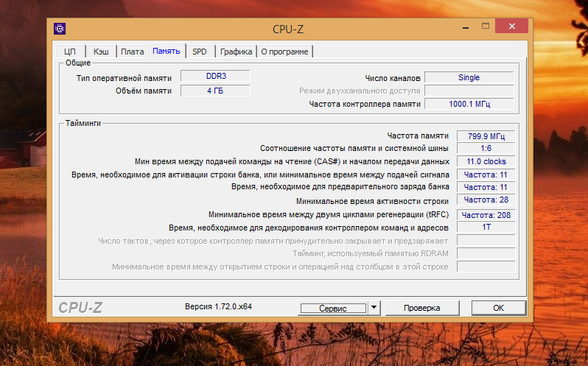Screen dimensions: 588x366
Task: Click the Тип оперативной памяти label
Action: 124,78
